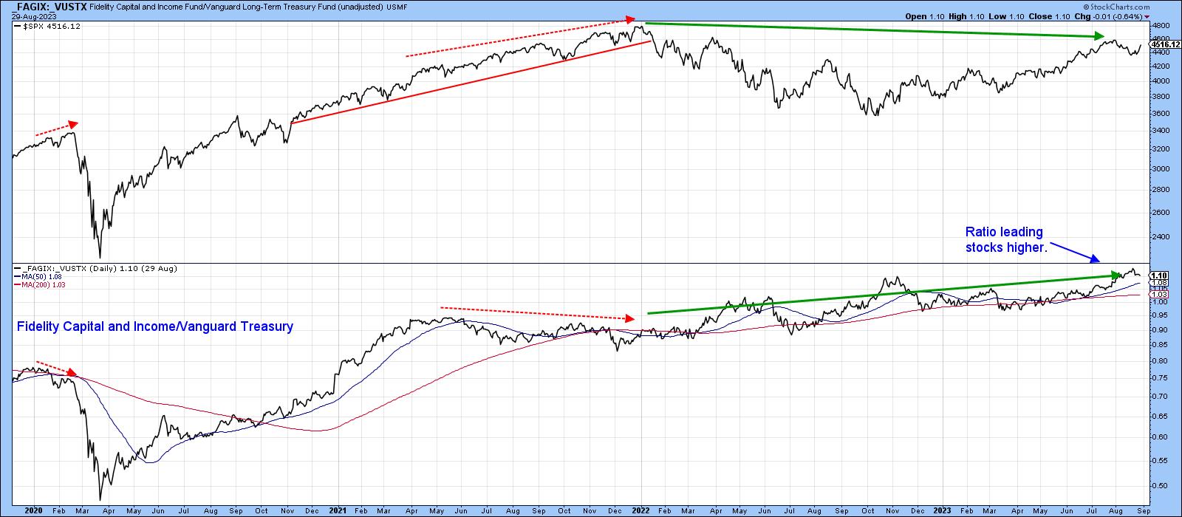Click the 0.50 label on the ratio axis

[1158, 486]
